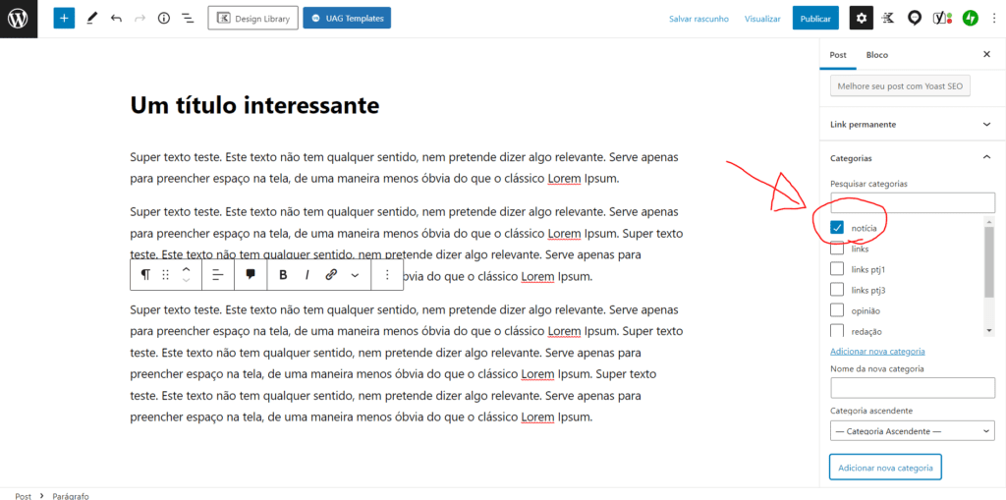Open the document details info icon
The height and width of the screenshot is (500, 1006).
(x=163, y=19)
